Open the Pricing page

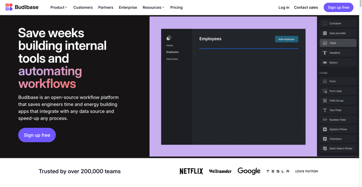176,7
